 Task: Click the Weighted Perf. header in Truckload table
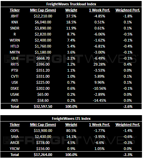(x=128, y=10)
